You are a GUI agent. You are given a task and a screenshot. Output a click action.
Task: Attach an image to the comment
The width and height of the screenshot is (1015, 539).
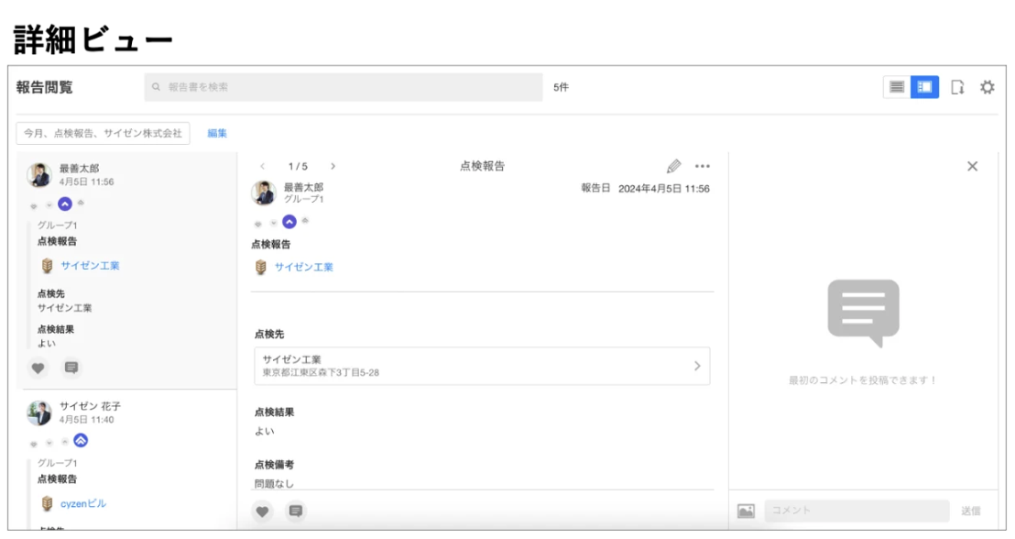746,511
